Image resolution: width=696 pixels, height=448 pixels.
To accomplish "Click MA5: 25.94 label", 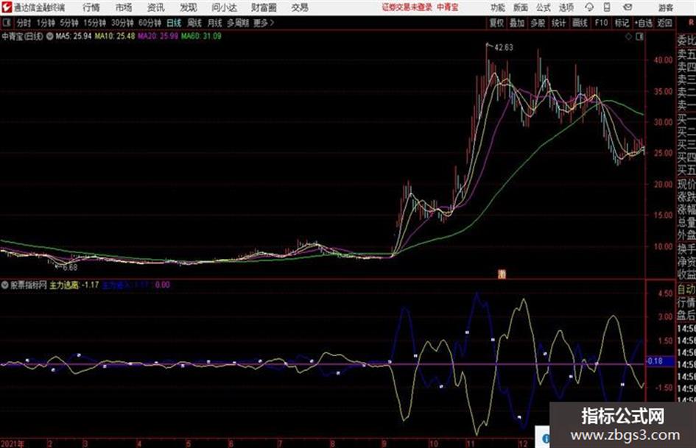I will click(74, 36).
